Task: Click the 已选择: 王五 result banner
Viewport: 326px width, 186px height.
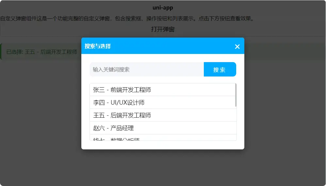Action: (42, 52)
